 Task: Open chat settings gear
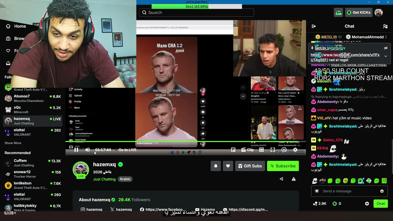(367, 204)
